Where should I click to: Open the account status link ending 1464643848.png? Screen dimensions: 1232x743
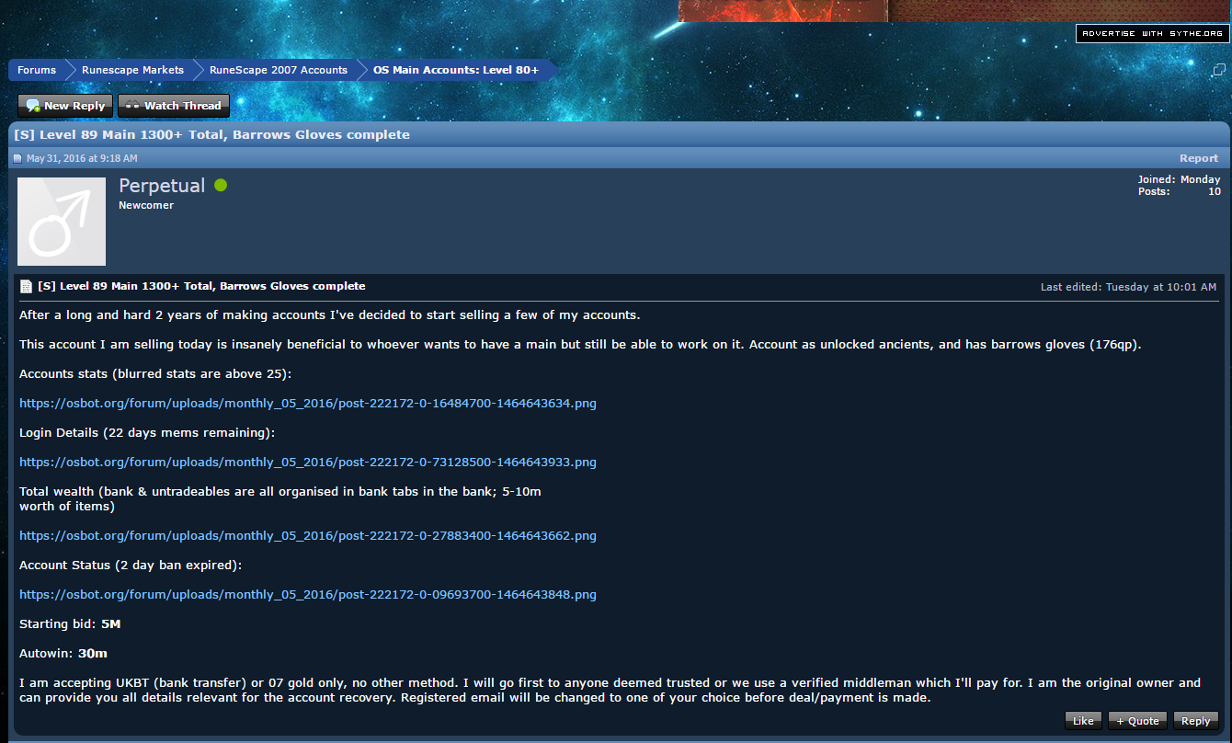click(x=308, y=594)
